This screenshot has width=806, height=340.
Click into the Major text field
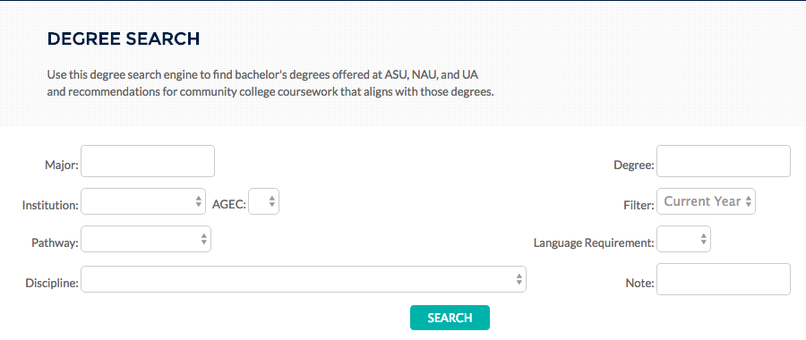[x=148, y=161]
